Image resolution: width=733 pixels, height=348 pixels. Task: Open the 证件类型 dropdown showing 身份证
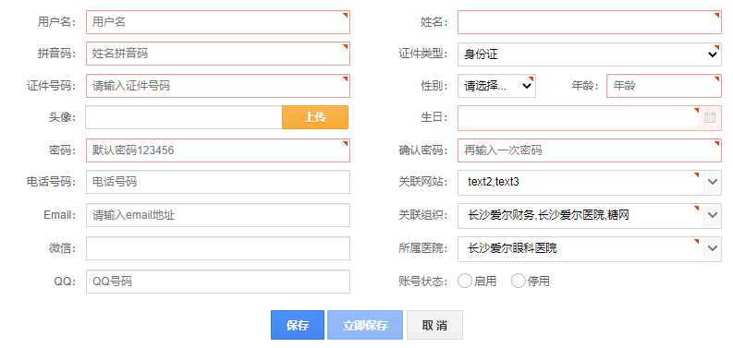pos(590,54)
